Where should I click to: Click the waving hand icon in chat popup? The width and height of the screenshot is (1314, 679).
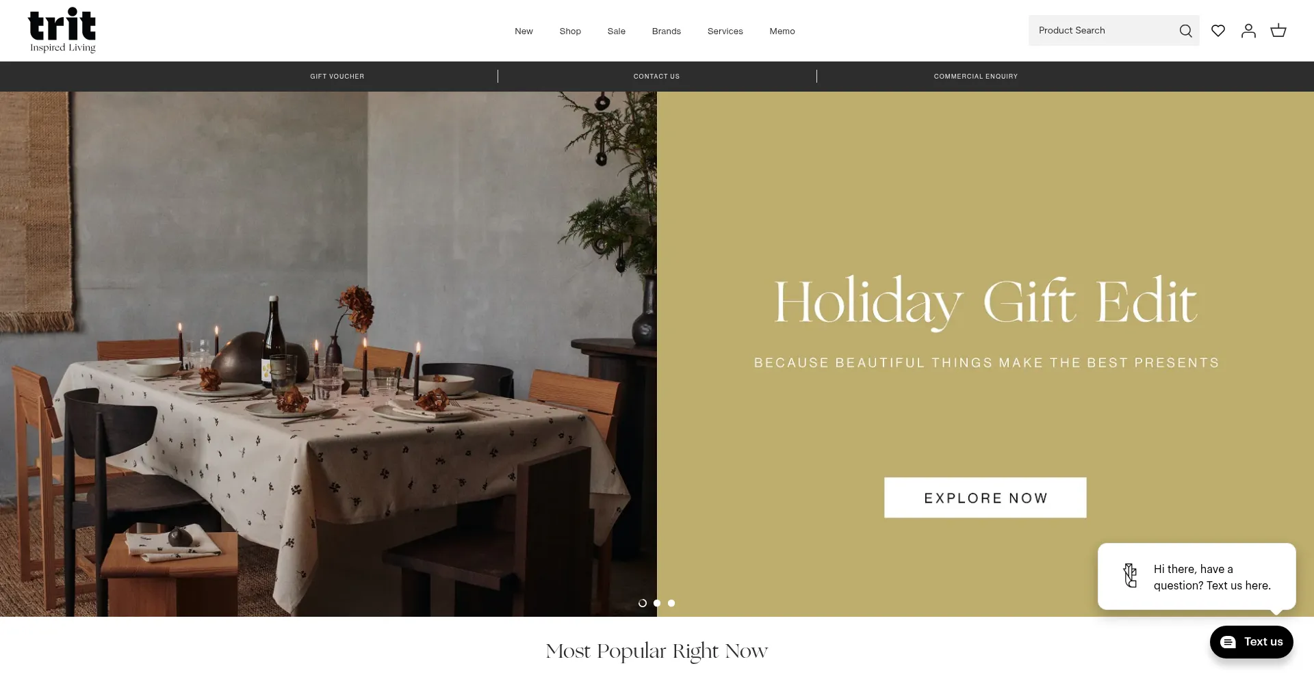pyautogui.click(x=1130, y=576)
